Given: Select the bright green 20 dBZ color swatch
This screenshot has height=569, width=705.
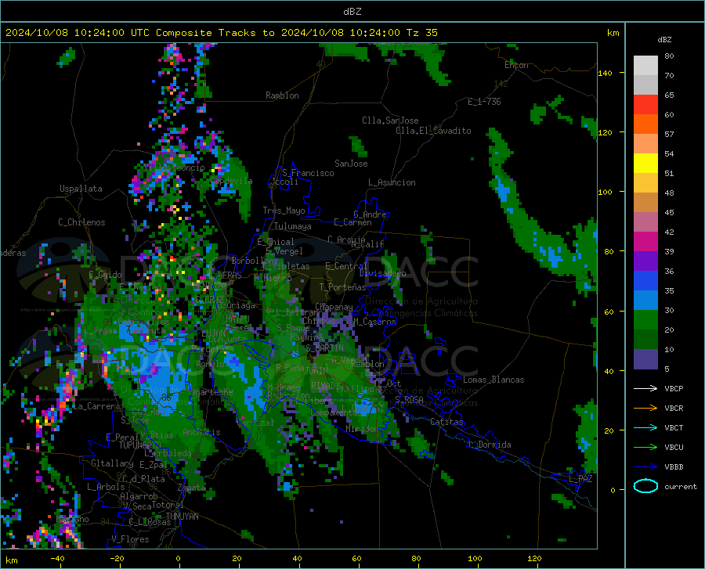Looking at the screenshot, I should 645,320.
